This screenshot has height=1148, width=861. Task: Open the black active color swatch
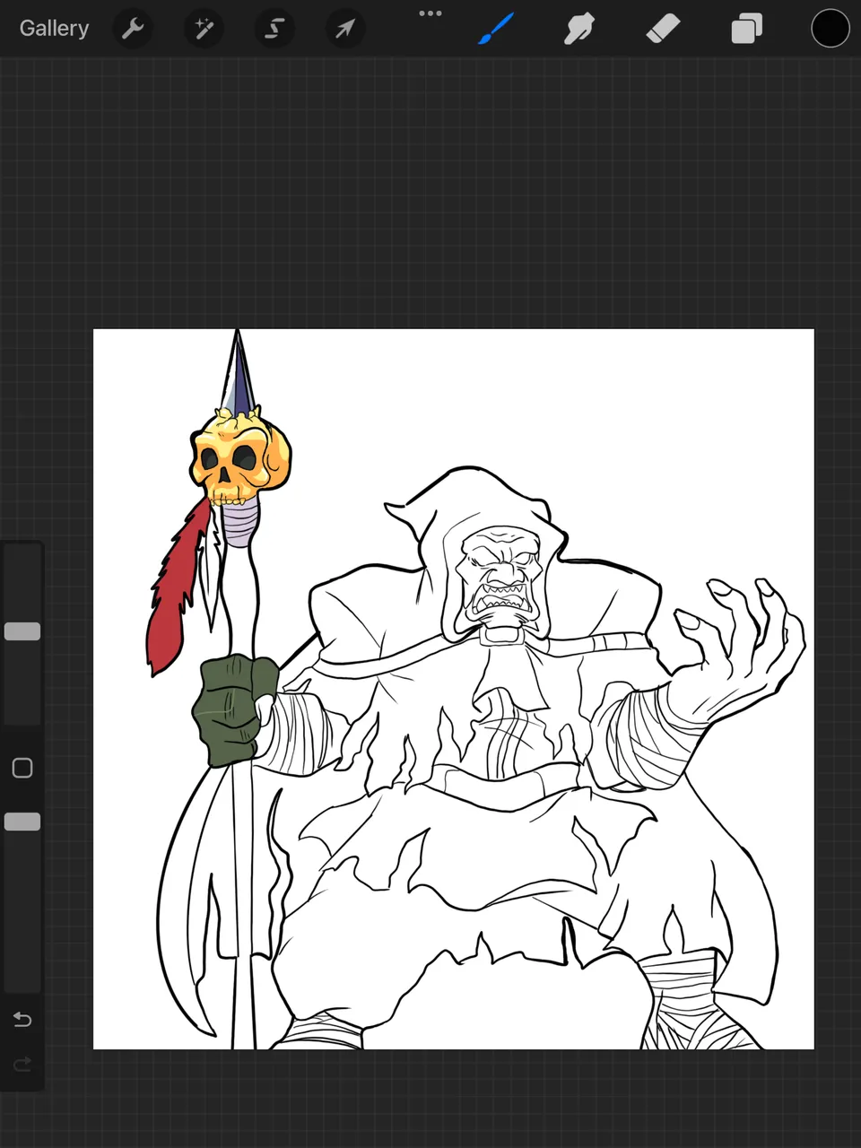pos(831,29)
